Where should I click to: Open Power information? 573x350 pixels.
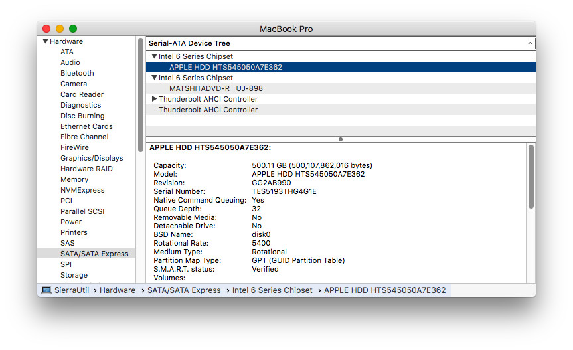click(x=71, y=221)
